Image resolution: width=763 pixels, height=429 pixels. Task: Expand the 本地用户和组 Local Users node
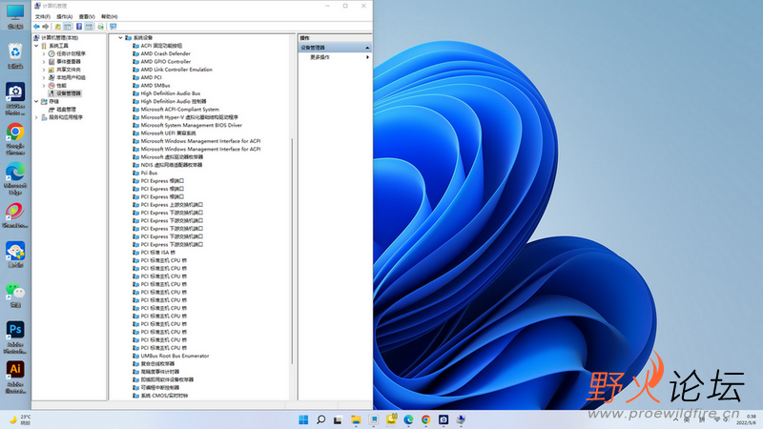[44, 77]
